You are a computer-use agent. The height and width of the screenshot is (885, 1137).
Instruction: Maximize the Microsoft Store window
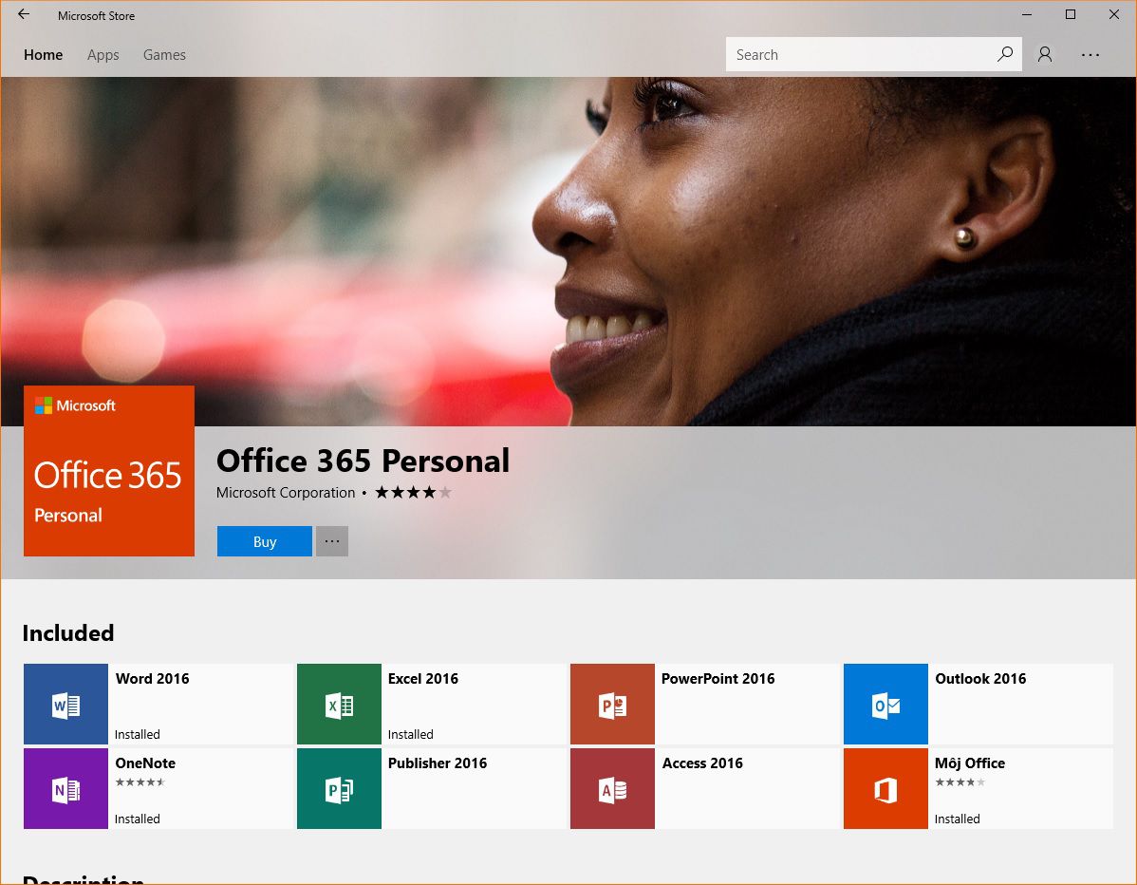[1071, 14]
